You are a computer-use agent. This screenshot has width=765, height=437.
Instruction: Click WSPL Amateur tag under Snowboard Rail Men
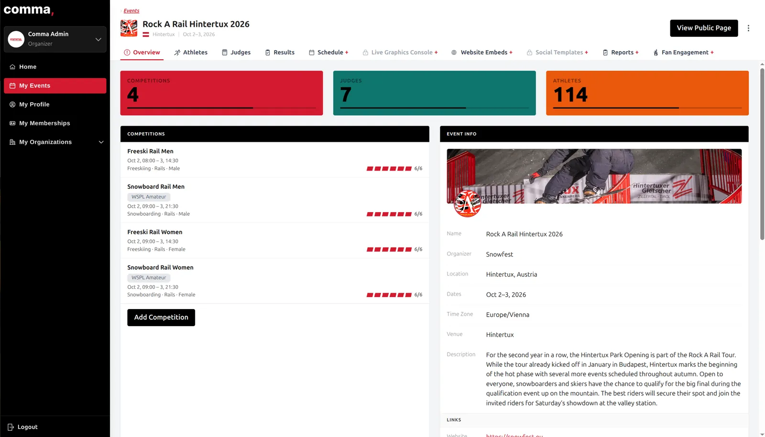click(x=149, y=197)
